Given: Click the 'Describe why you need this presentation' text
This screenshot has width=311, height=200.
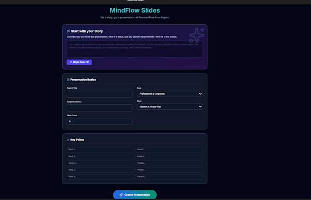Looking at the screenshot, I should pyautogui.click(x=122, y=37).
